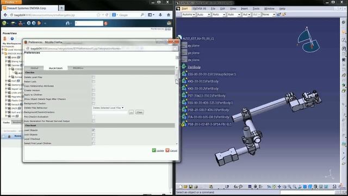Screen dimensions: 348x196
Task: Open the Insert menu in CATIA
Action: (244, 9)
